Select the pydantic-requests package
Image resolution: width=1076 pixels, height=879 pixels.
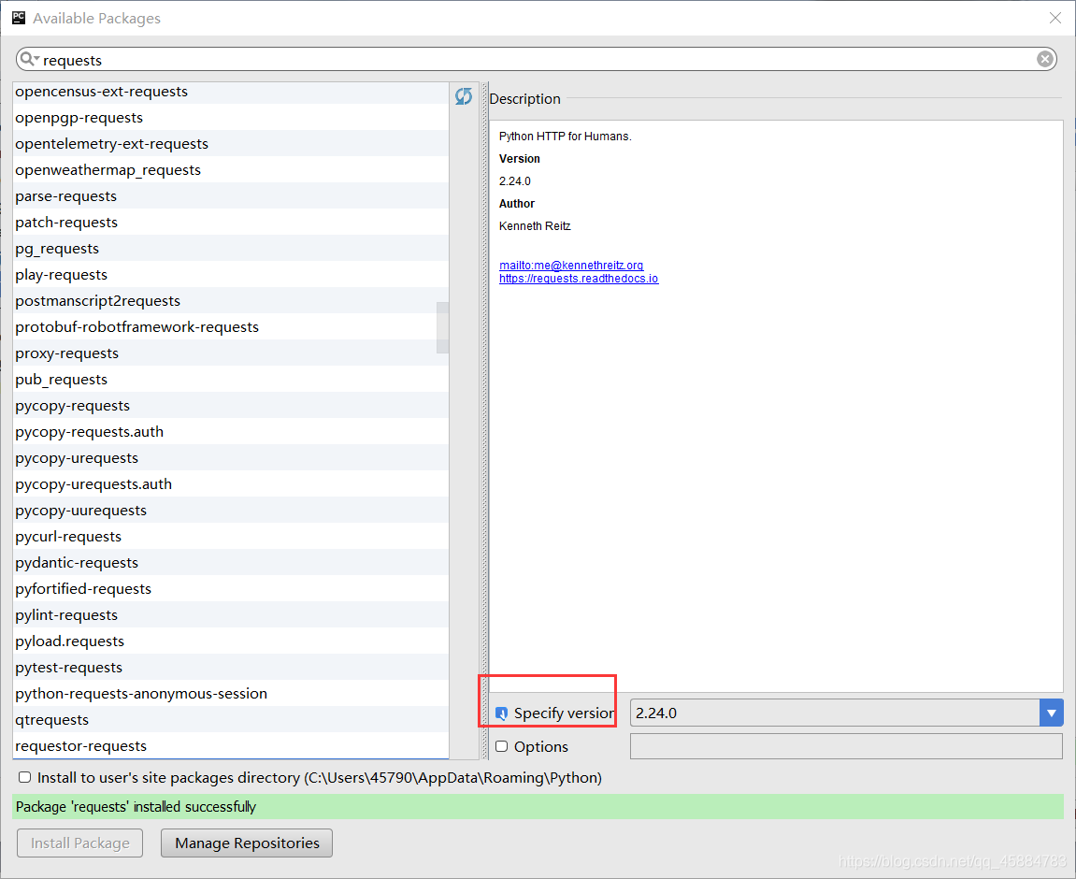[77, 562]
